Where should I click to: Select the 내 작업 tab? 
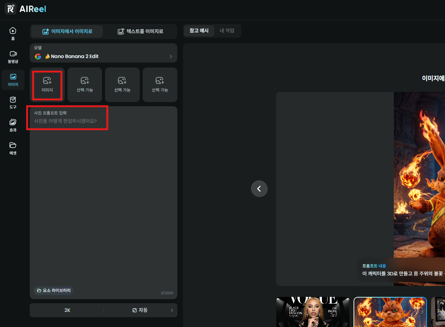227,31
